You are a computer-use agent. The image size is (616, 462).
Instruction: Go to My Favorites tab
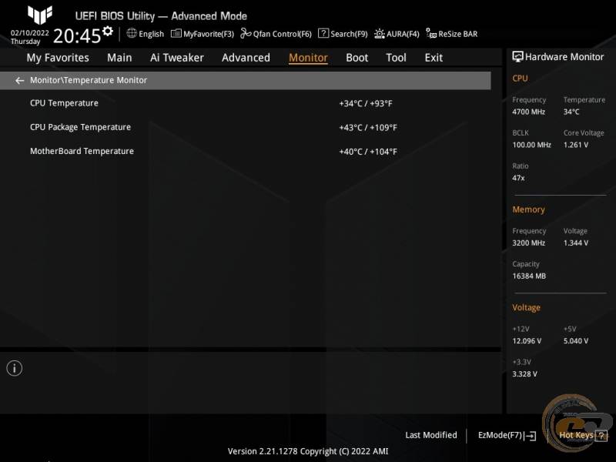pyautogui.click(x=58, y=58)
